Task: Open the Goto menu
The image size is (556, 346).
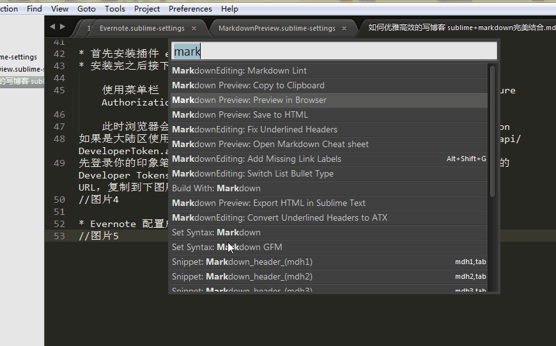Action: 86,8
